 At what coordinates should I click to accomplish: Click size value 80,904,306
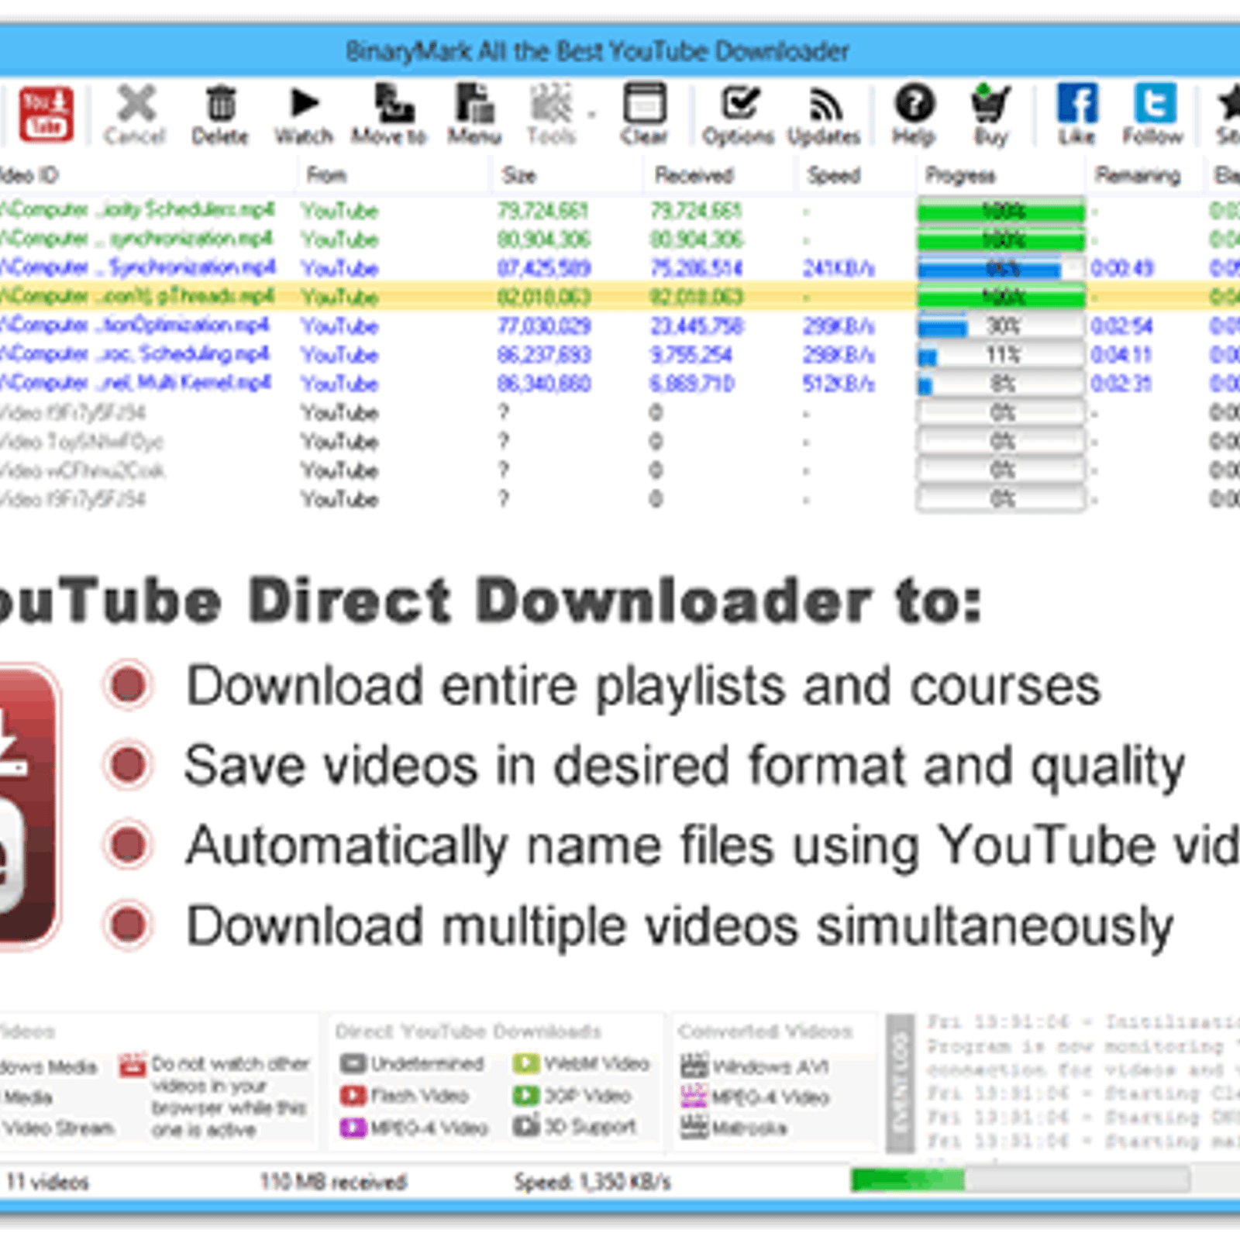pyautogui.click(x=544, y=239)
